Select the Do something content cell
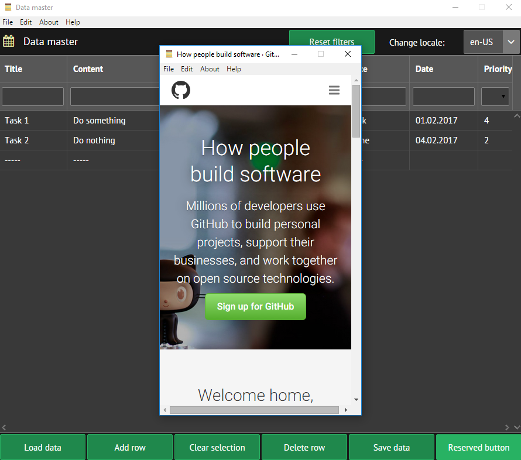Viewport: 521px width, 460px height. coord(114,120)
